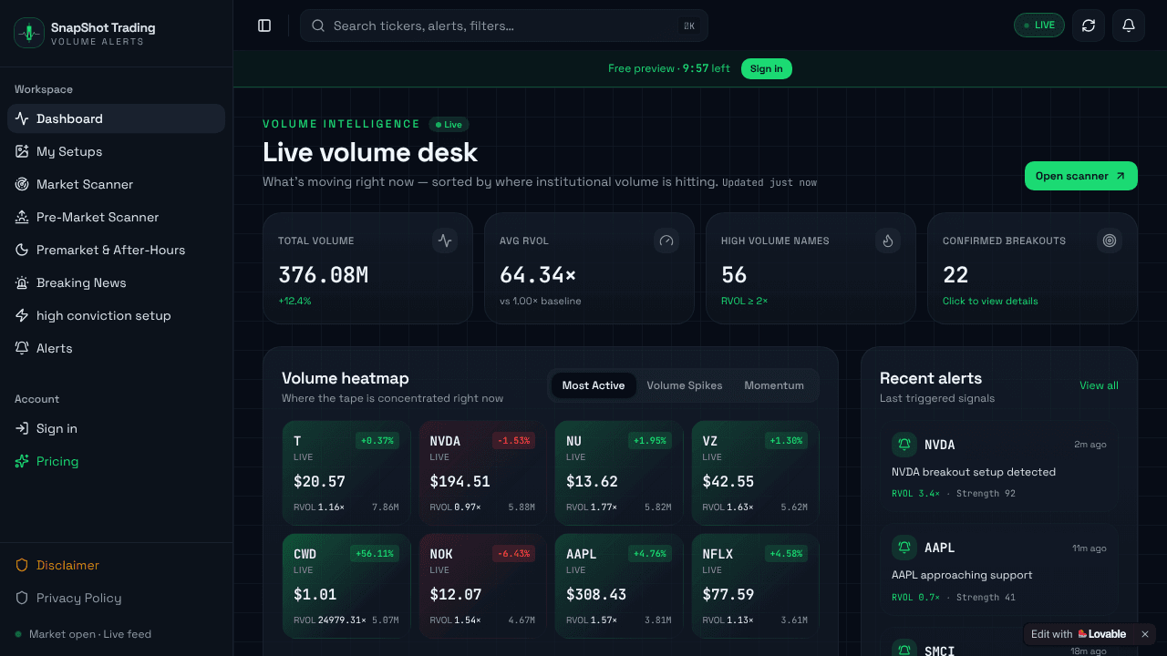Click the Dashboard pulse icon in sidebar
The image size is (1167, 656).
point(22,118)
